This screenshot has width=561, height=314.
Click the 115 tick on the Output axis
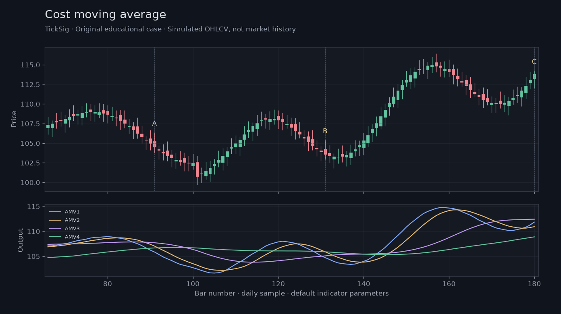(x=34, y=207)
